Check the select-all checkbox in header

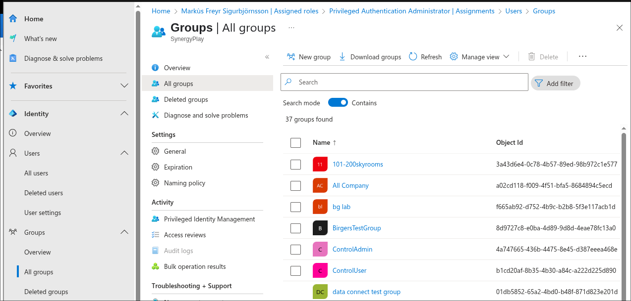(x=295, y=143)
